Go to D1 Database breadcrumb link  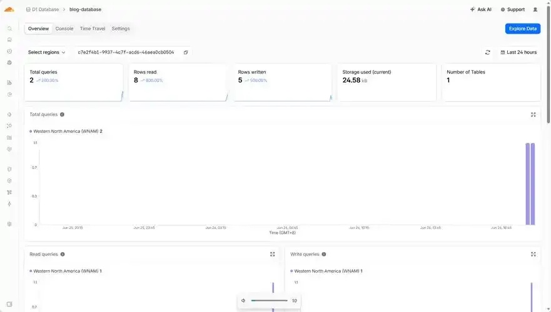point(45,9)
